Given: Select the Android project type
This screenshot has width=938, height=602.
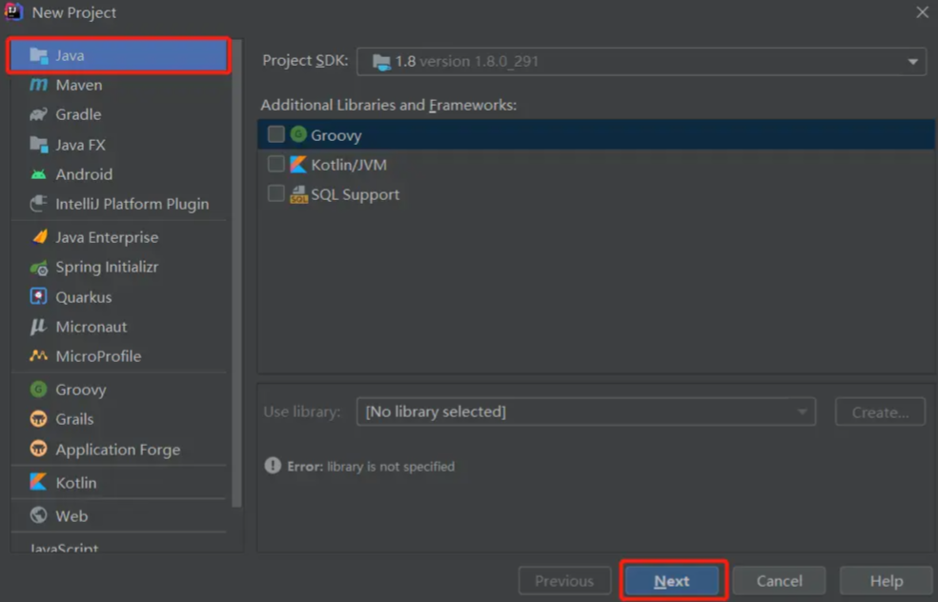Looking at the screenshot, I should tap(118, 174).
